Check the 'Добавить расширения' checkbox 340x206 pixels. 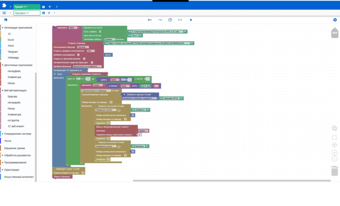pos(78,55)
